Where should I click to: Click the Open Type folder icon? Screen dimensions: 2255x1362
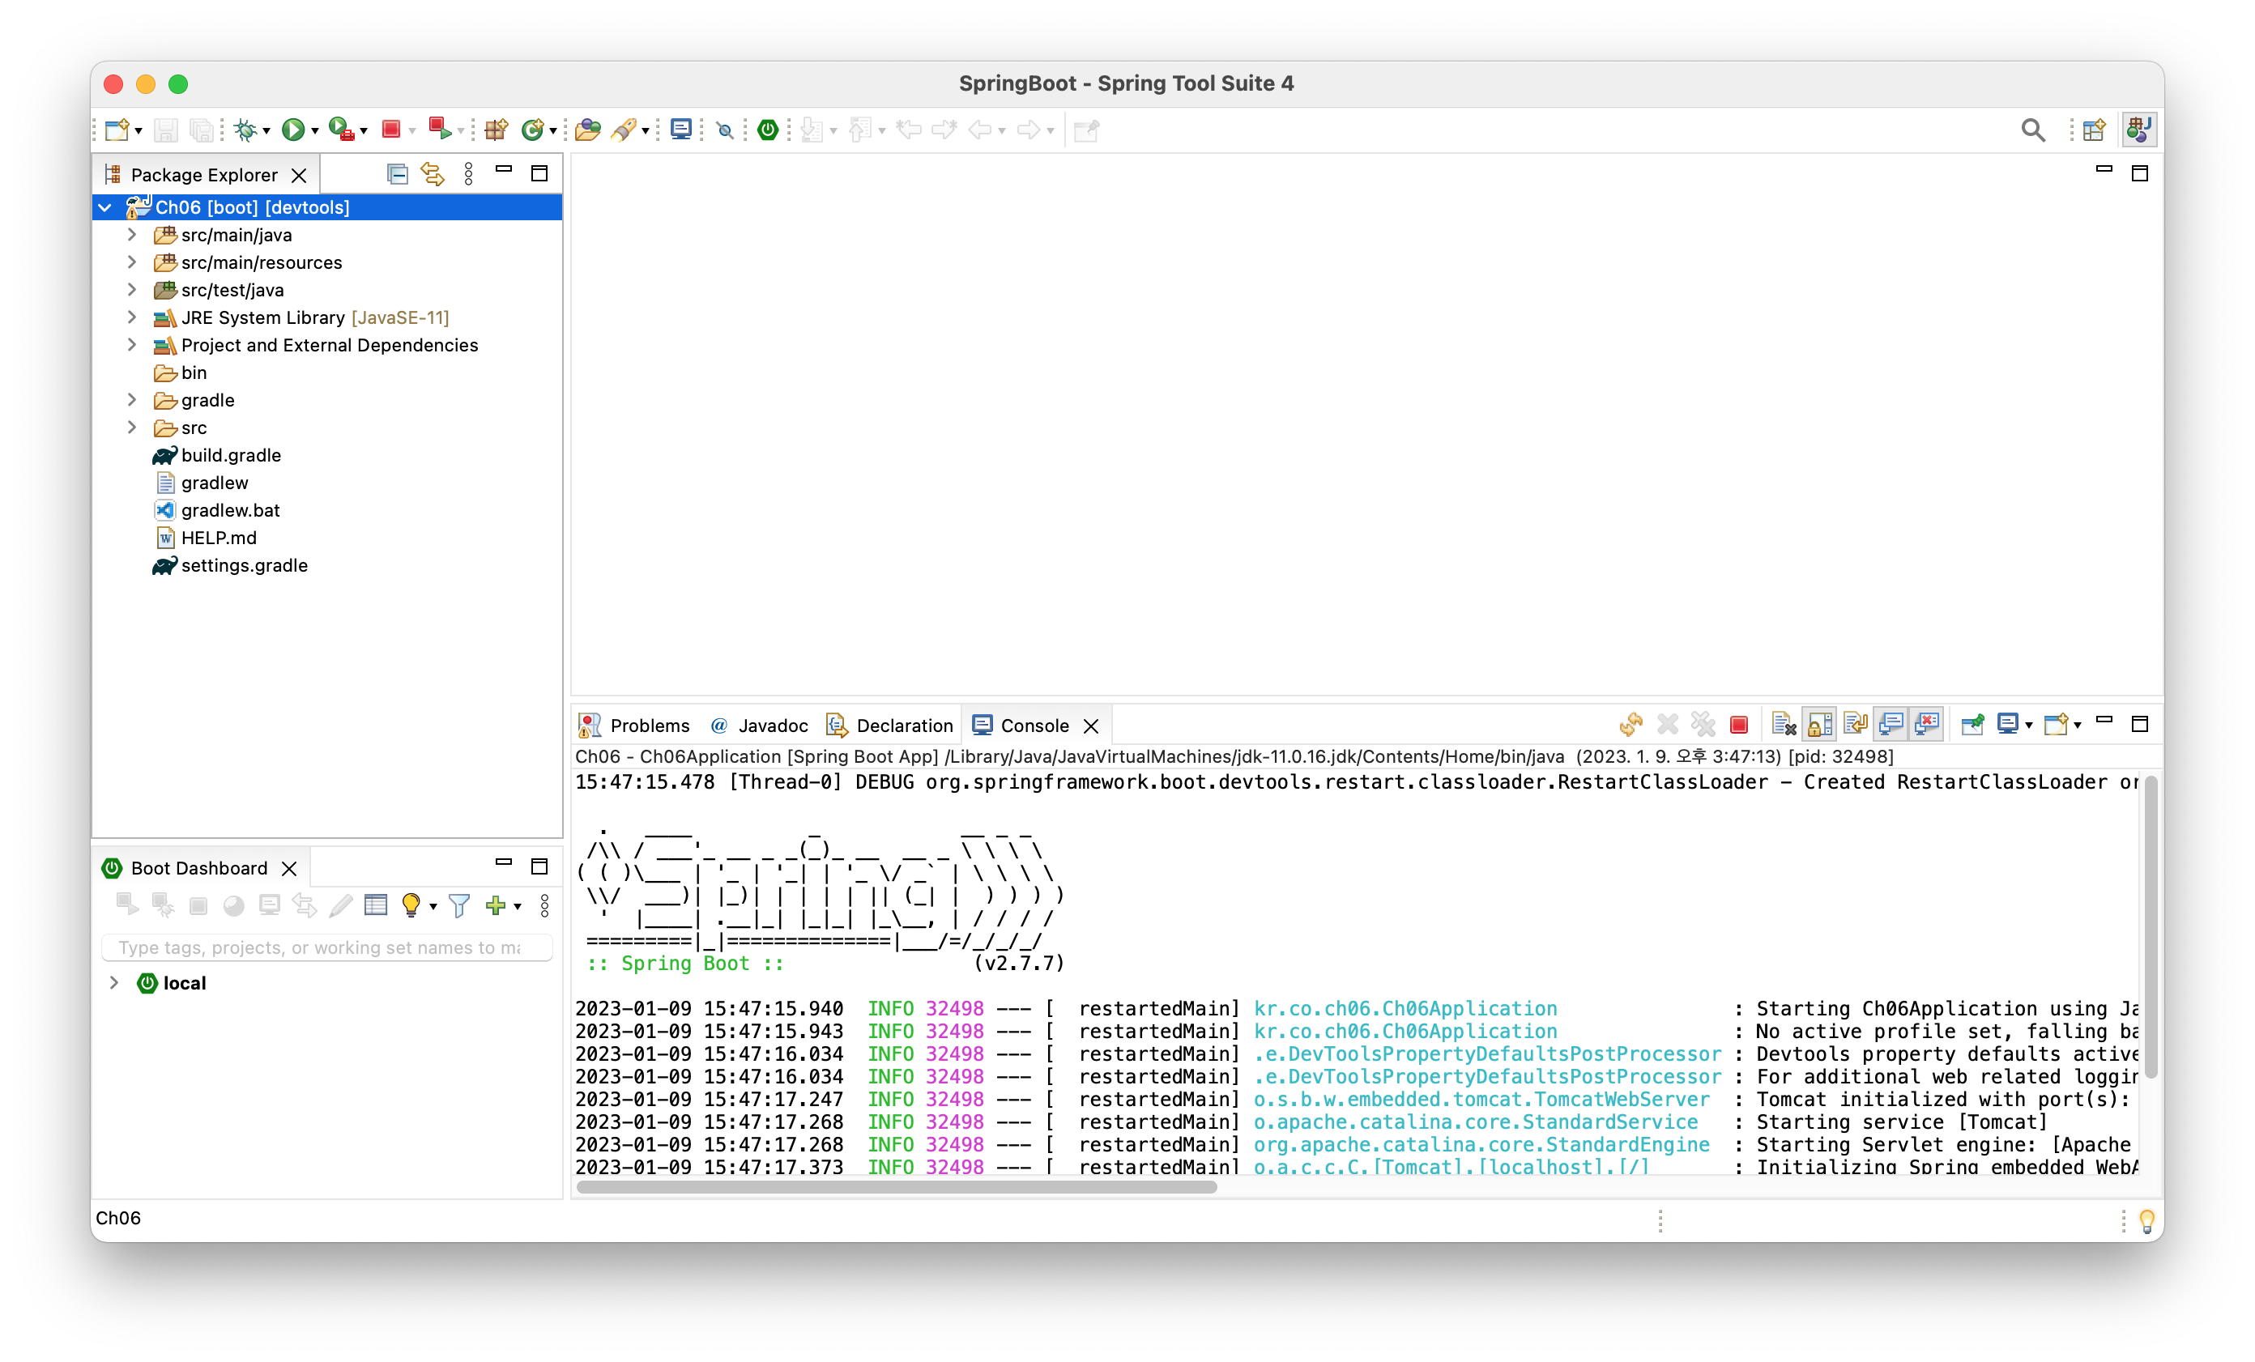tap(587, 130)
